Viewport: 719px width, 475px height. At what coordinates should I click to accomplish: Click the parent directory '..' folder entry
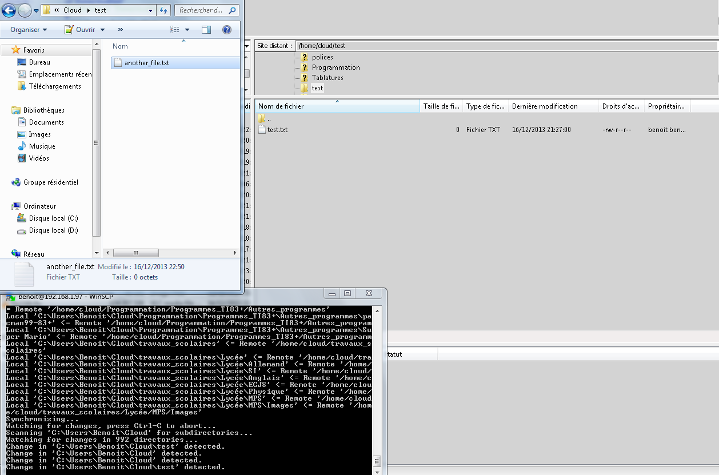click(264, 118)
